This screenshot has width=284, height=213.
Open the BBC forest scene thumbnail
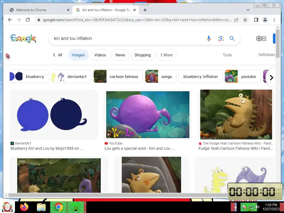click(59, 176)
